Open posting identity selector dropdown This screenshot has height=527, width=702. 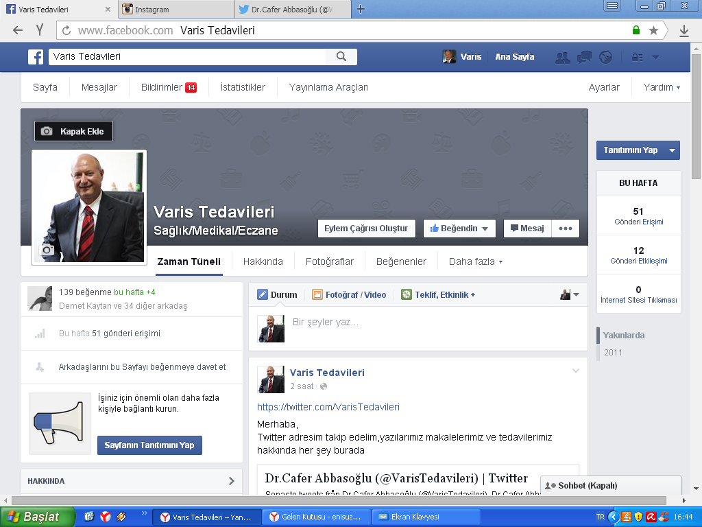570,294
